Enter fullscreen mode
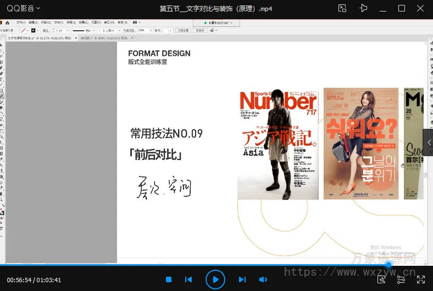433x291 pixels. click(421, 279)
